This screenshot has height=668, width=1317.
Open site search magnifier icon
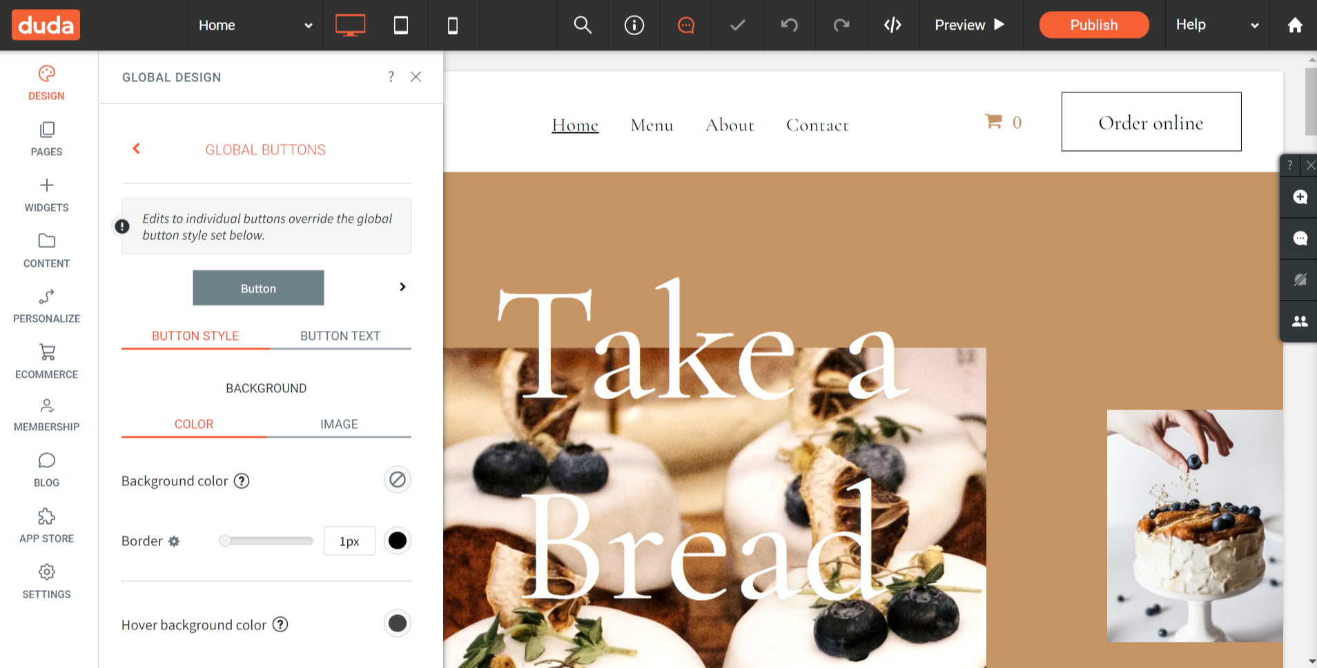tap(583, 26)
